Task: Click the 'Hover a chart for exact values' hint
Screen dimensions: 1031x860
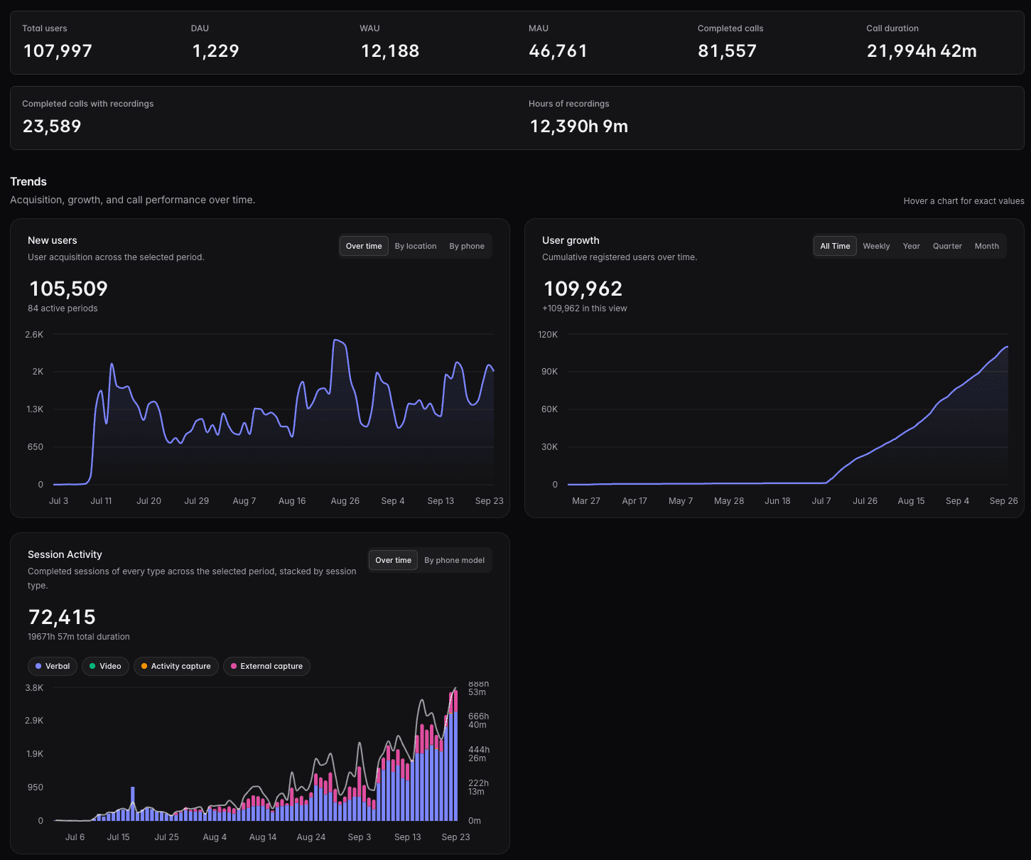Action: pos(963,201)
